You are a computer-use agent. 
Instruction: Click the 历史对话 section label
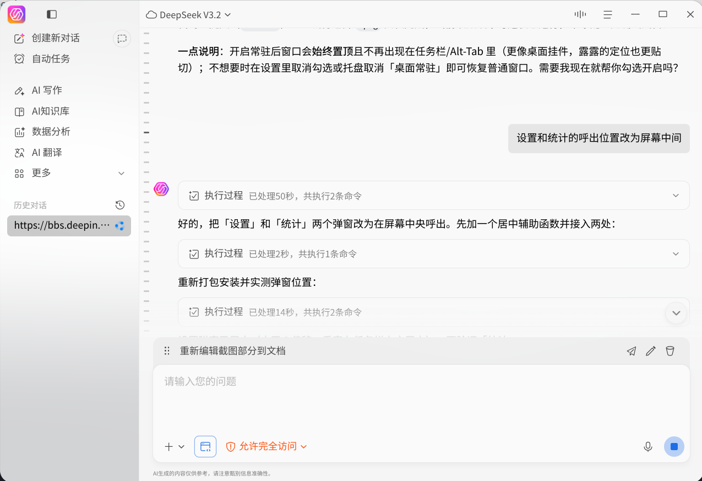pyautogui.click(x=30, y=206)
